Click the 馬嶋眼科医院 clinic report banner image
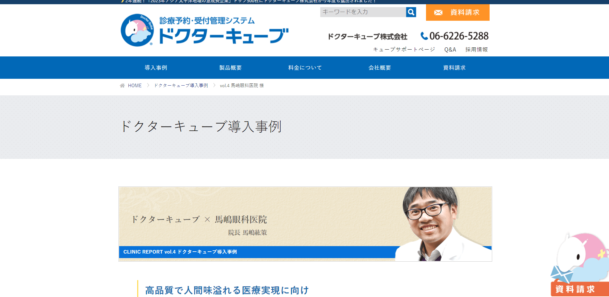Screen dimensions: 609x297 point(305,224)
